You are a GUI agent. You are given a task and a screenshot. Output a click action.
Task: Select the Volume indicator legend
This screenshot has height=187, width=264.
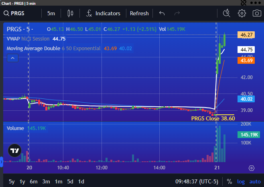(26, 128)
